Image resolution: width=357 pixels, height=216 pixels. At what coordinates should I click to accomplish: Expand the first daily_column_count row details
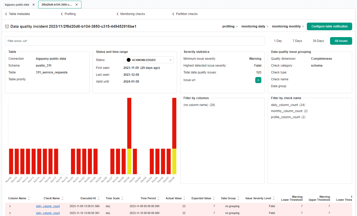point(10,206)
